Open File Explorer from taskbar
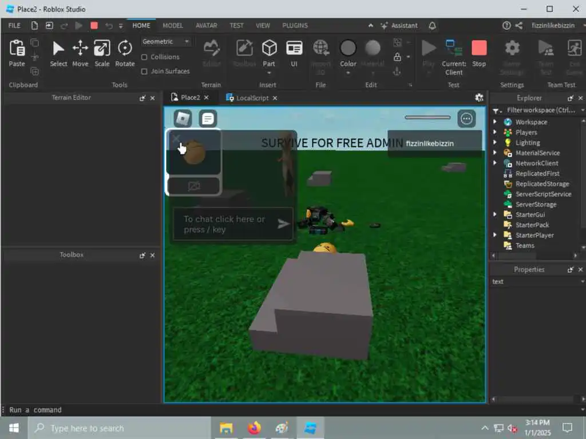 click(226, 428)
